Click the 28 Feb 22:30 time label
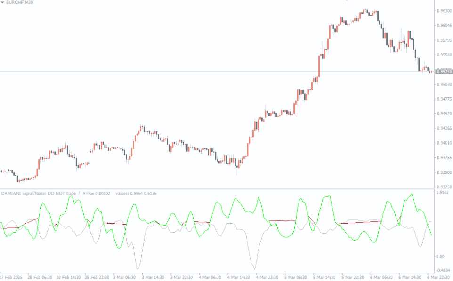 pos(97,277)
